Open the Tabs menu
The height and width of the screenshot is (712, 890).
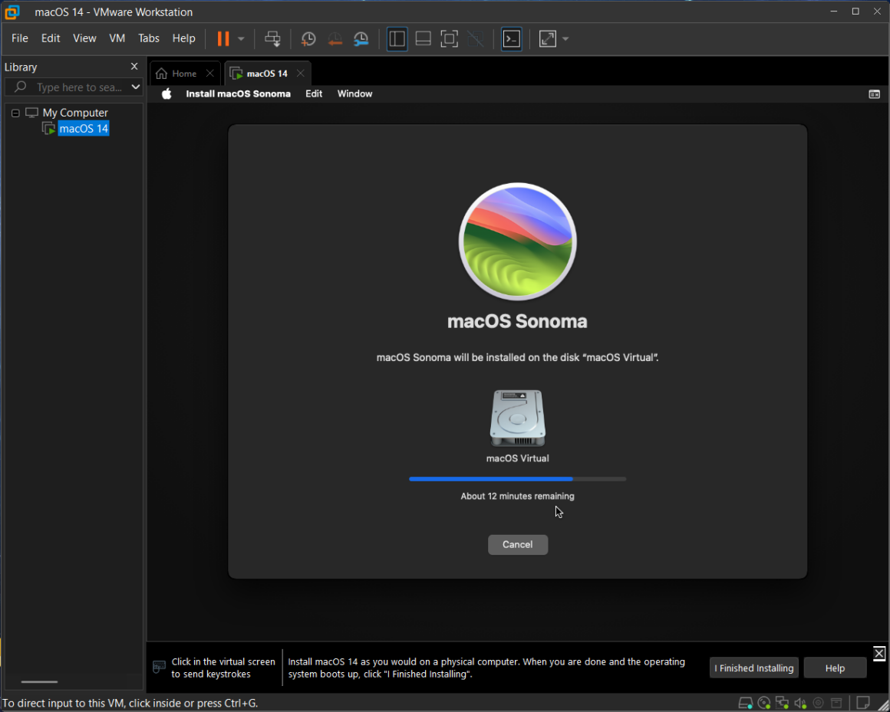click(149, 38)
